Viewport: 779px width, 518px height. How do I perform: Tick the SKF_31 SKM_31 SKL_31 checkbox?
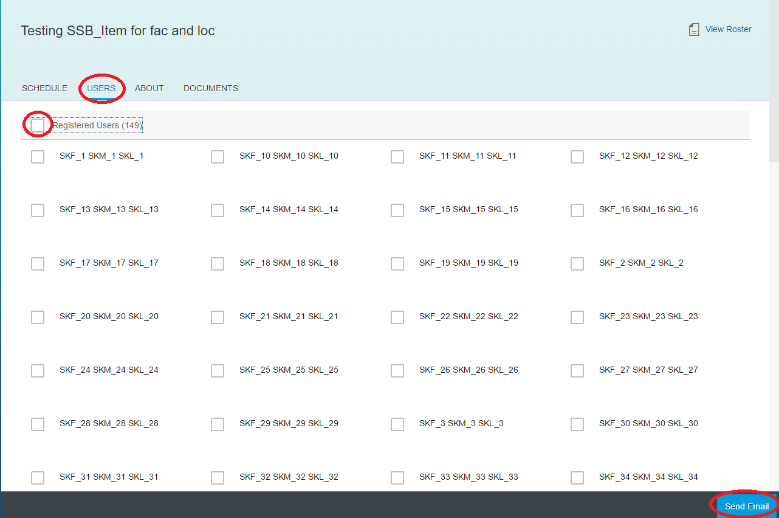(38, 478)
